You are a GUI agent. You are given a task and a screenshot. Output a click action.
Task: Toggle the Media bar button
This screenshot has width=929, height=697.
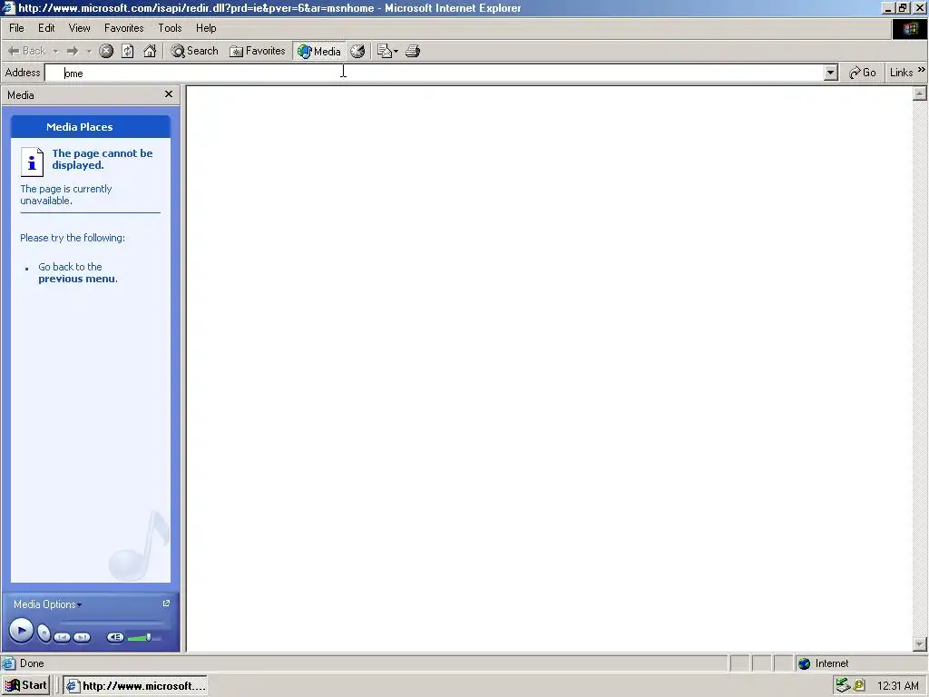coord(319,51)
